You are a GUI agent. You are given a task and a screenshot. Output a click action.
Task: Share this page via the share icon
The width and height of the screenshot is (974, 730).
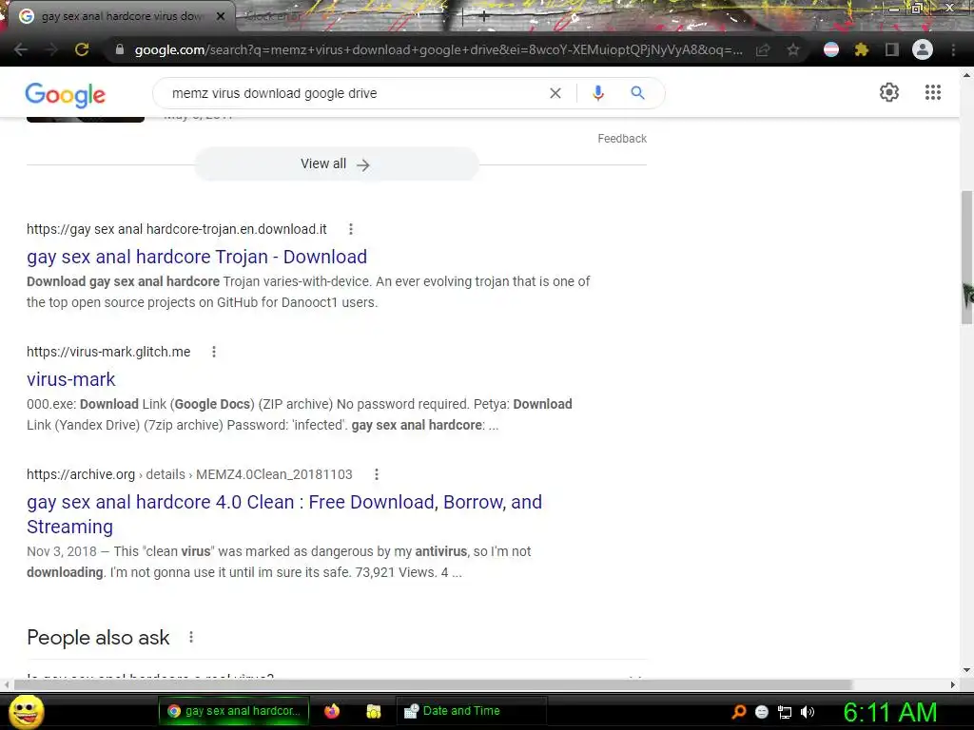click(763, 49)
